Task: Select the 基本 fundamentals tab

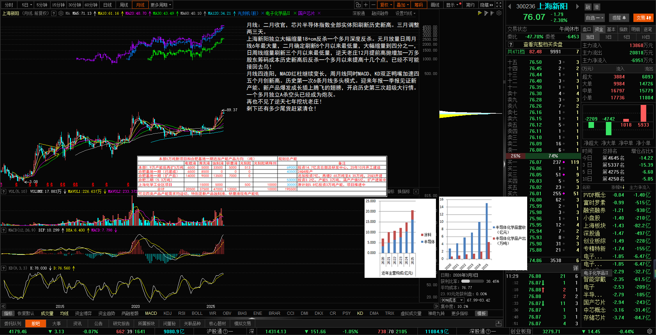Action: point(611,29)
